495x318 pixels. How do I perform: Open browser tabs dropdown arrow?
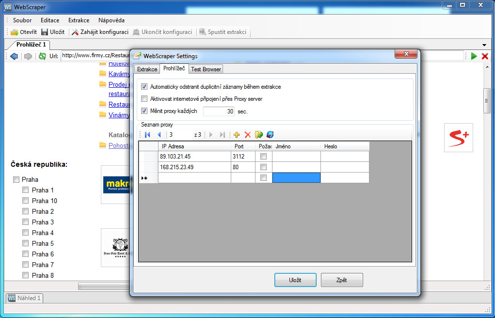(485, 45)
